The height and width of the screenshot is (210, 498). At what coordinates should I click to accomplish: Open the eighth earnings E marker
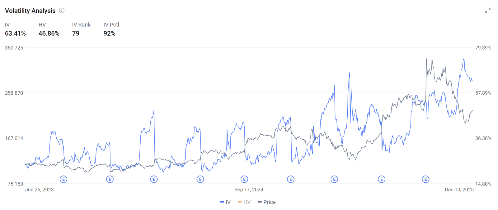(382, 179)
